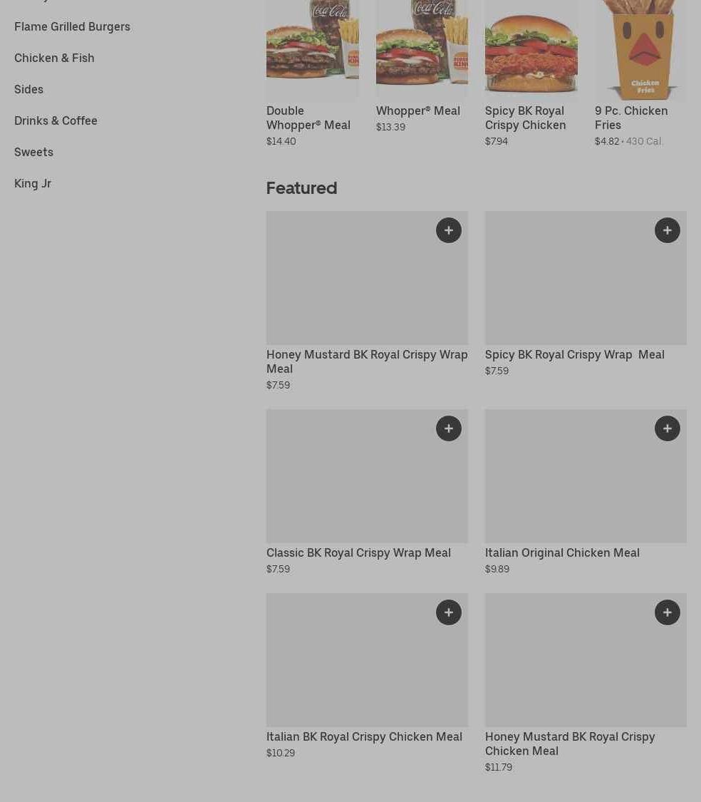Open Whopper Meal item image
The image size is (701, 802).
pyautogui.click(x=422, y=48)
